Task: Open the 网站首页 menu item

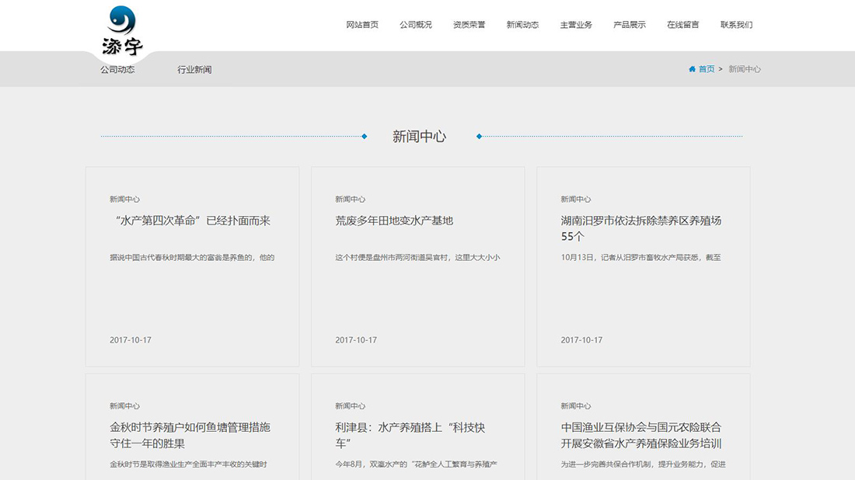Action: click(x=361, y=24)
